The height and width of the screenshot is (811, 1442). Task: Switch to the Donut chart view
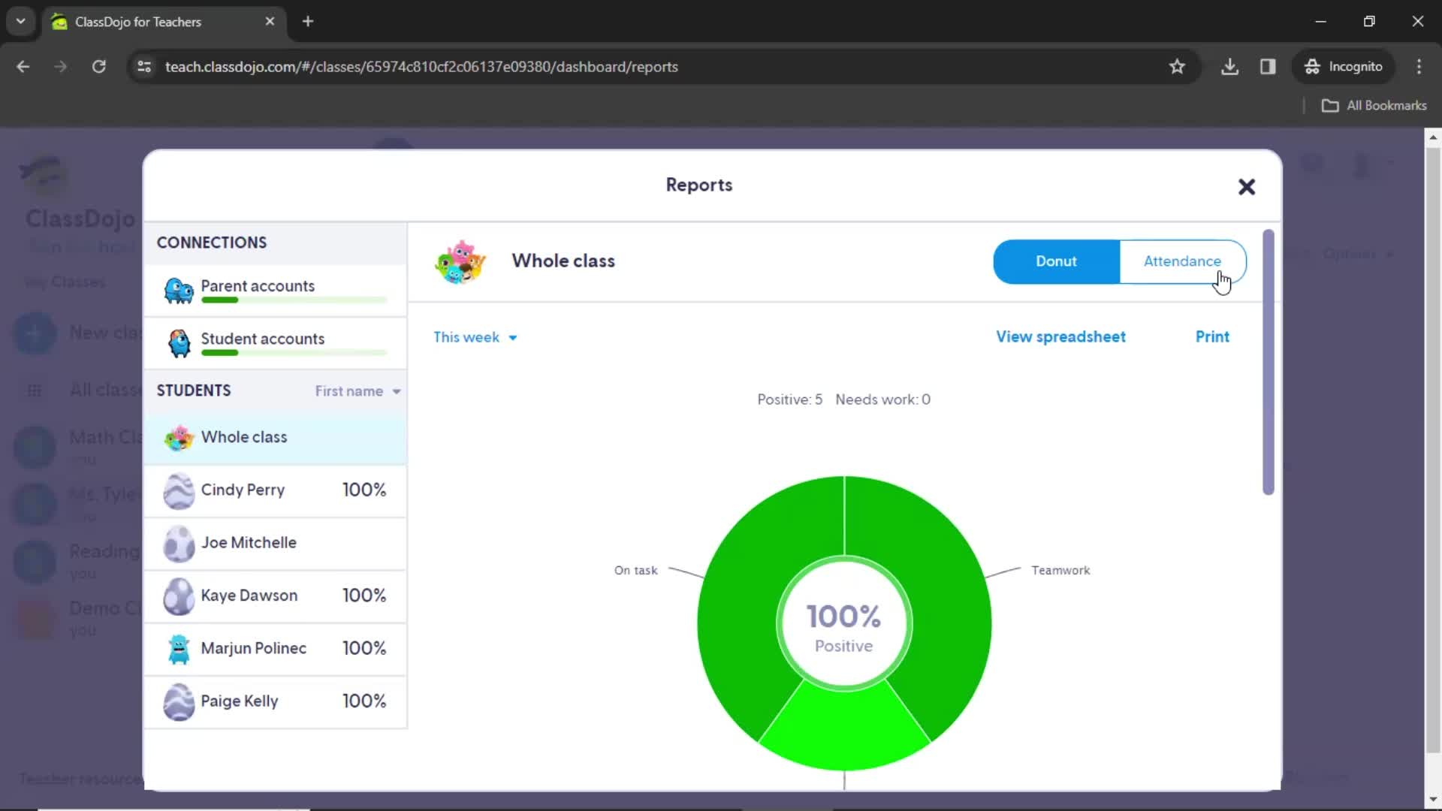[1057, 261]
